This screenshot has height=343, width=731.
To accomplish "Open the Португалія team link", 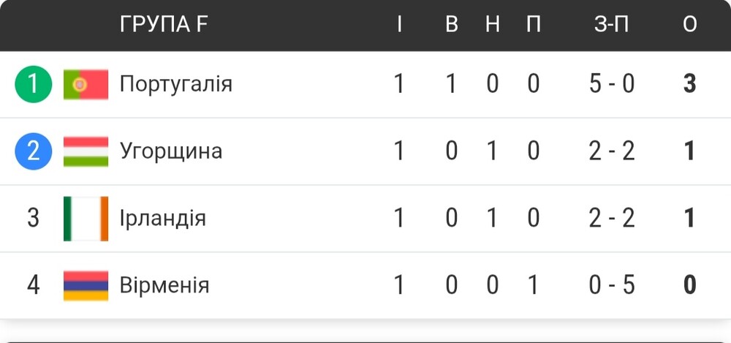I will coord(176,85).
